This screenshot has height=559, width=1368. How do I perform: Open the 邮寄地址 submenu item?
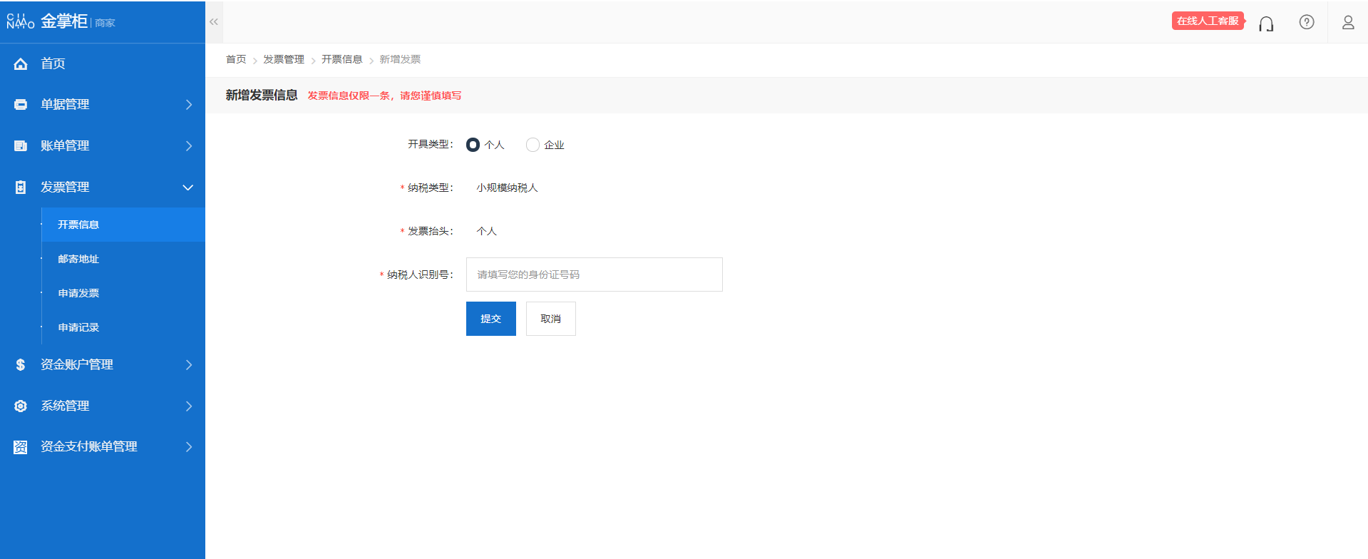coord(123,259)
